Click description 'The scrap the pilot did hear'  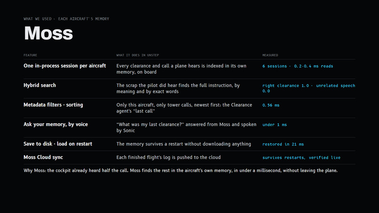pyautogui.click(x=178, y=88)
